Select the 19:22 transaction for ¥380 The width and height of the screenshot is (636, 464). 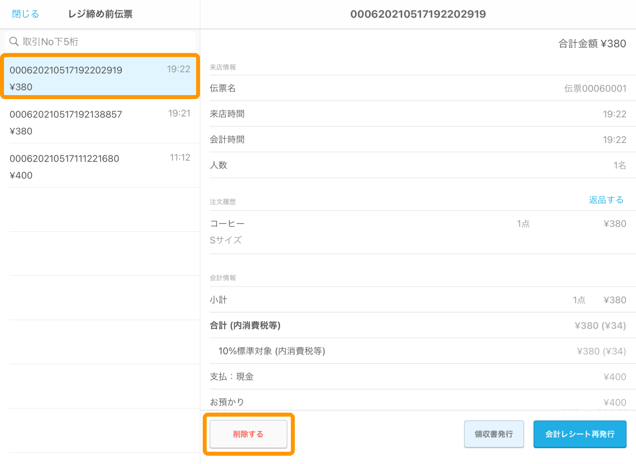(100, 78)
